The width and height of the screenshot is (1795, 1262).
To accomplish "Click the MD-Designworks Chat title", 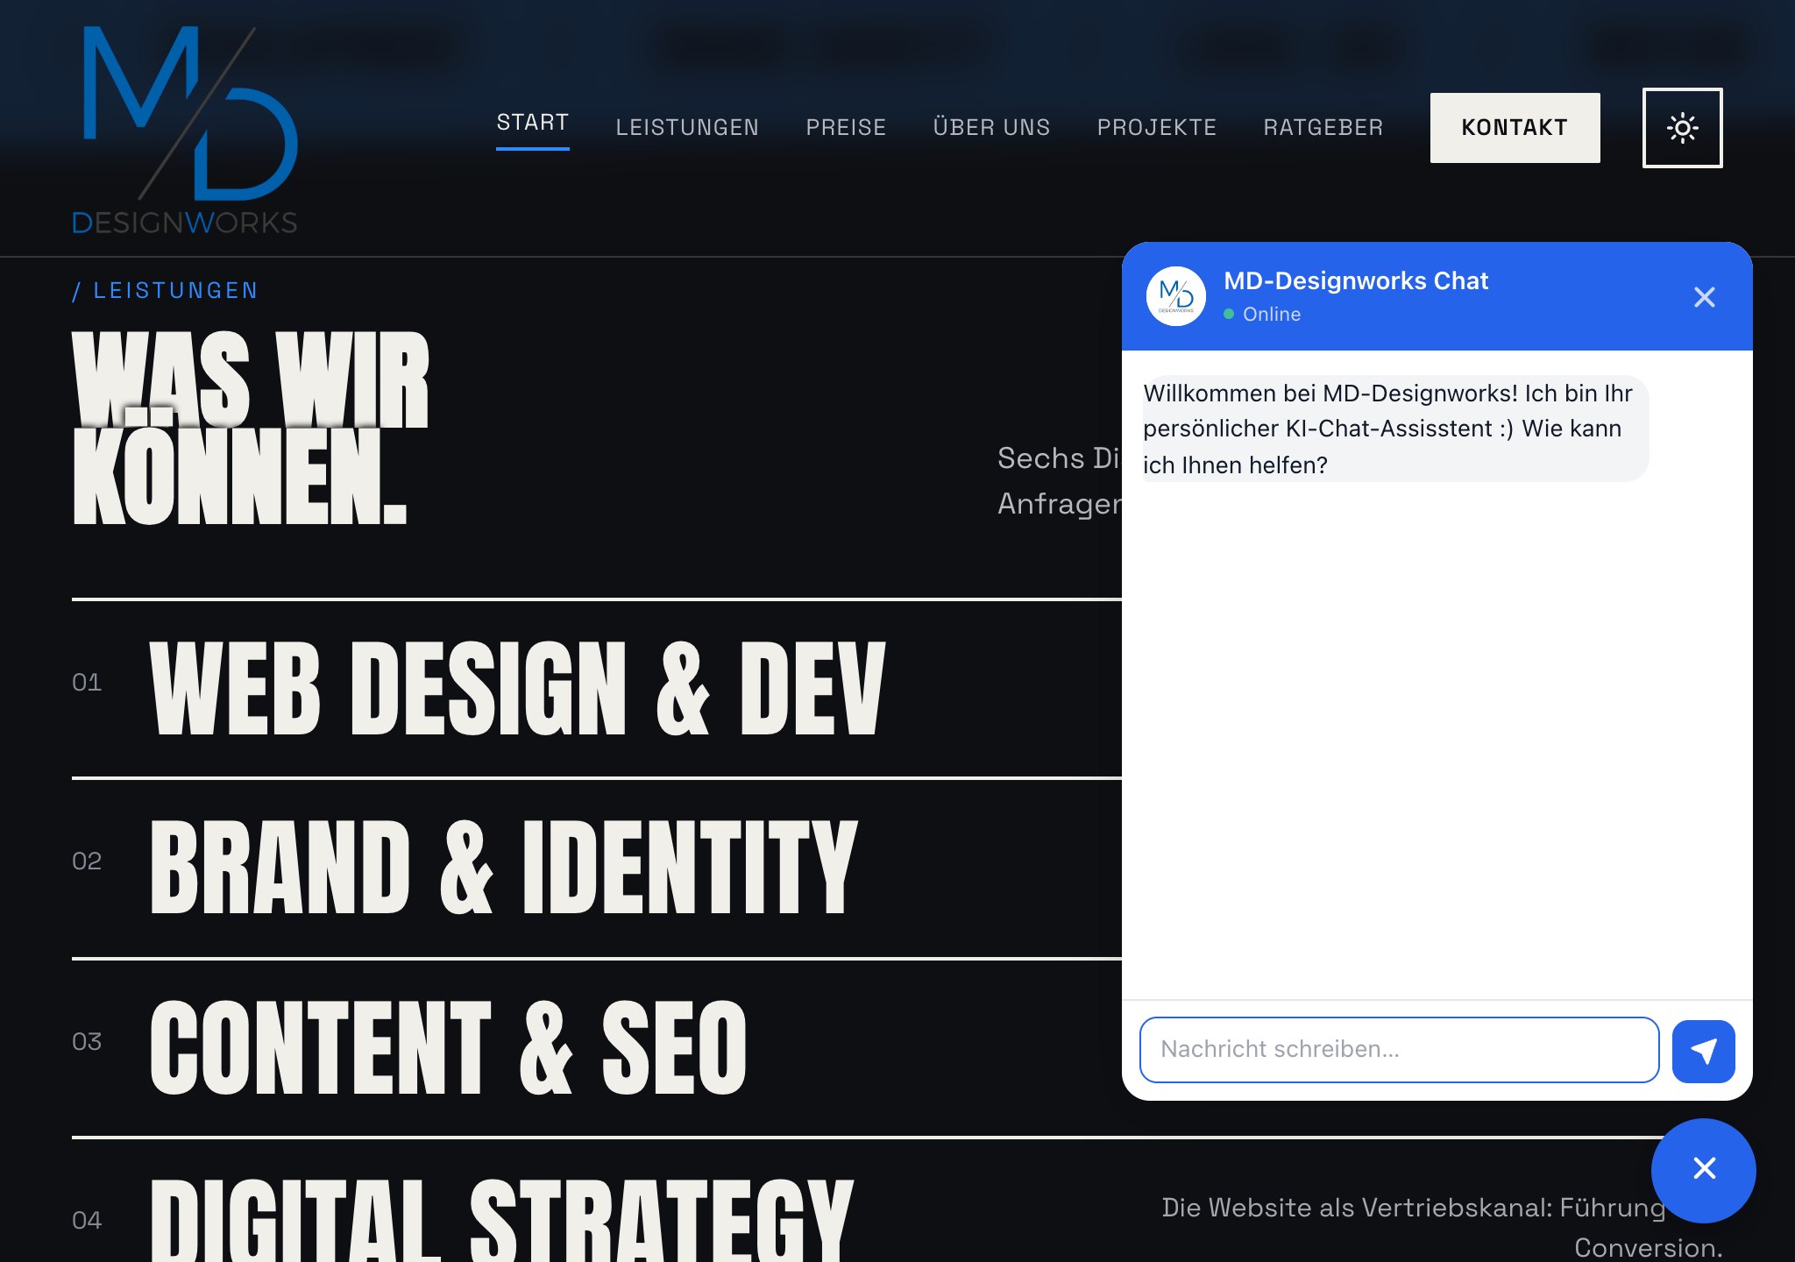I will (x=1355, y=280).
